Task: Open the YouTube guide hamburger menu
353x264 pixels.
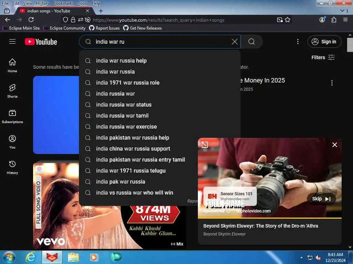Action: (12, 42)
